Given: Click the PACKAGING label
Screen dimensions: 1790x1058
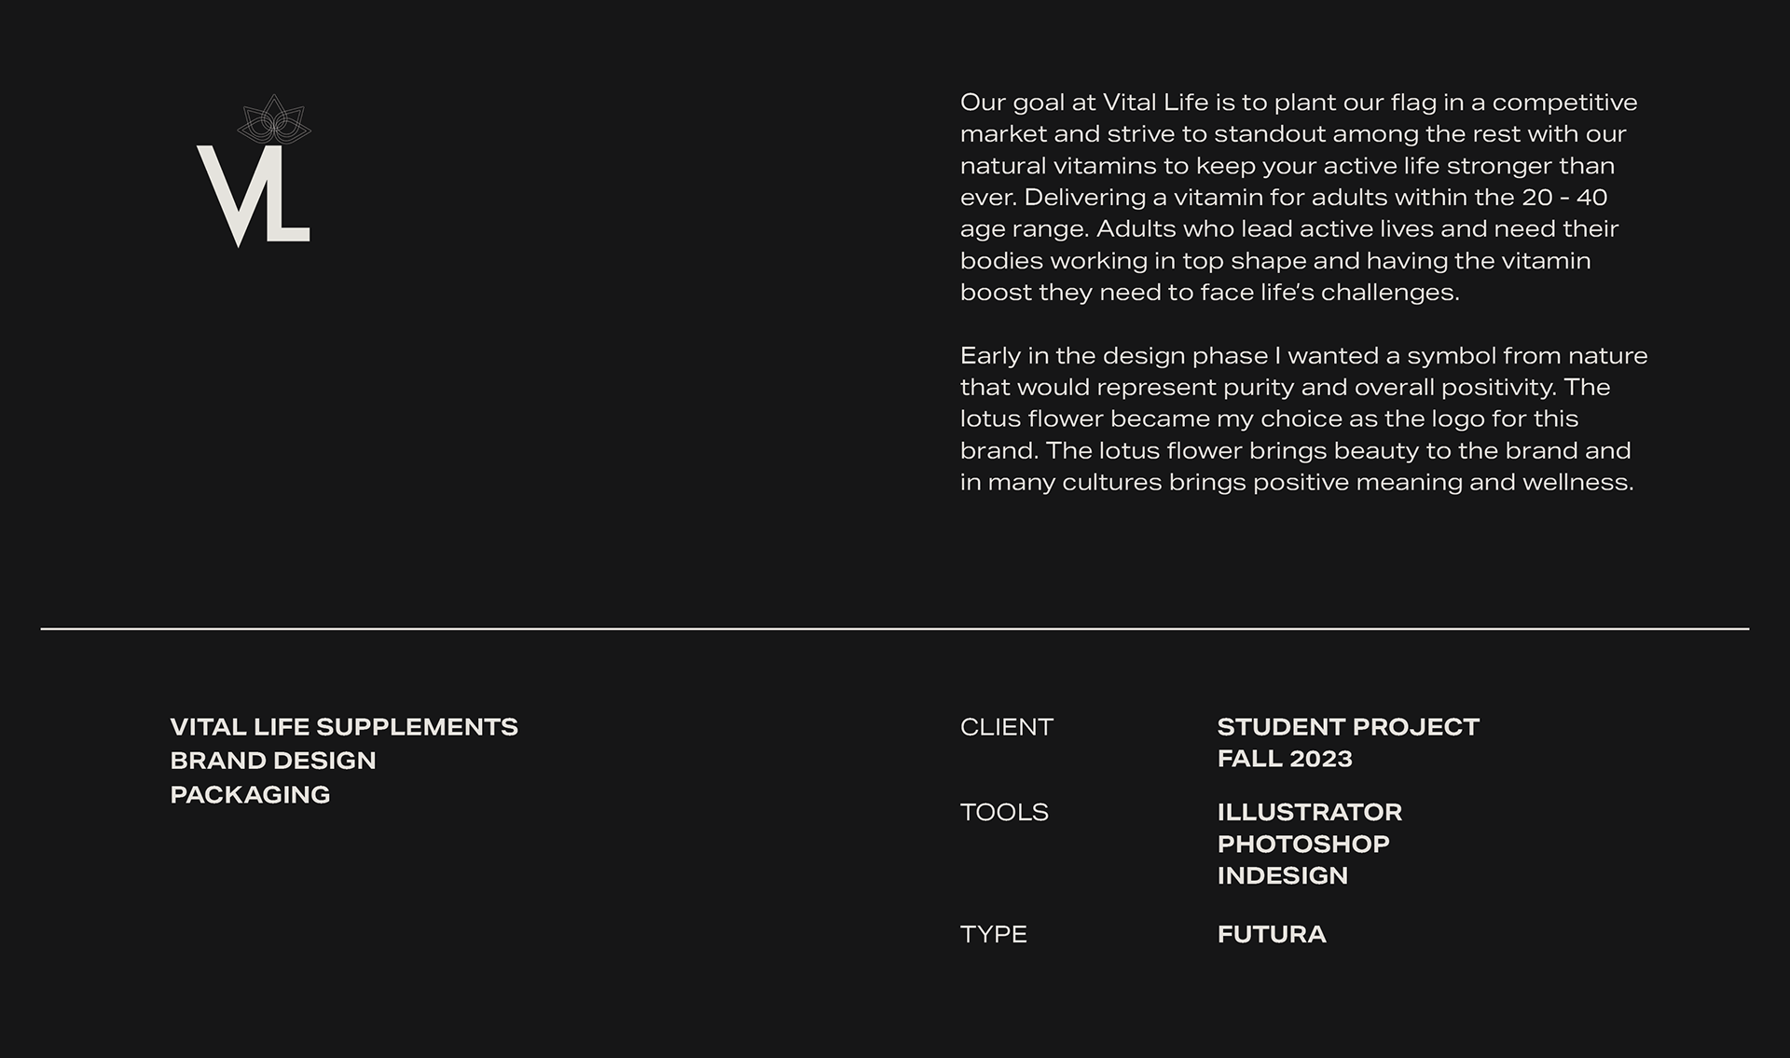Looking at the screenshot, I should tap(250, 794).
